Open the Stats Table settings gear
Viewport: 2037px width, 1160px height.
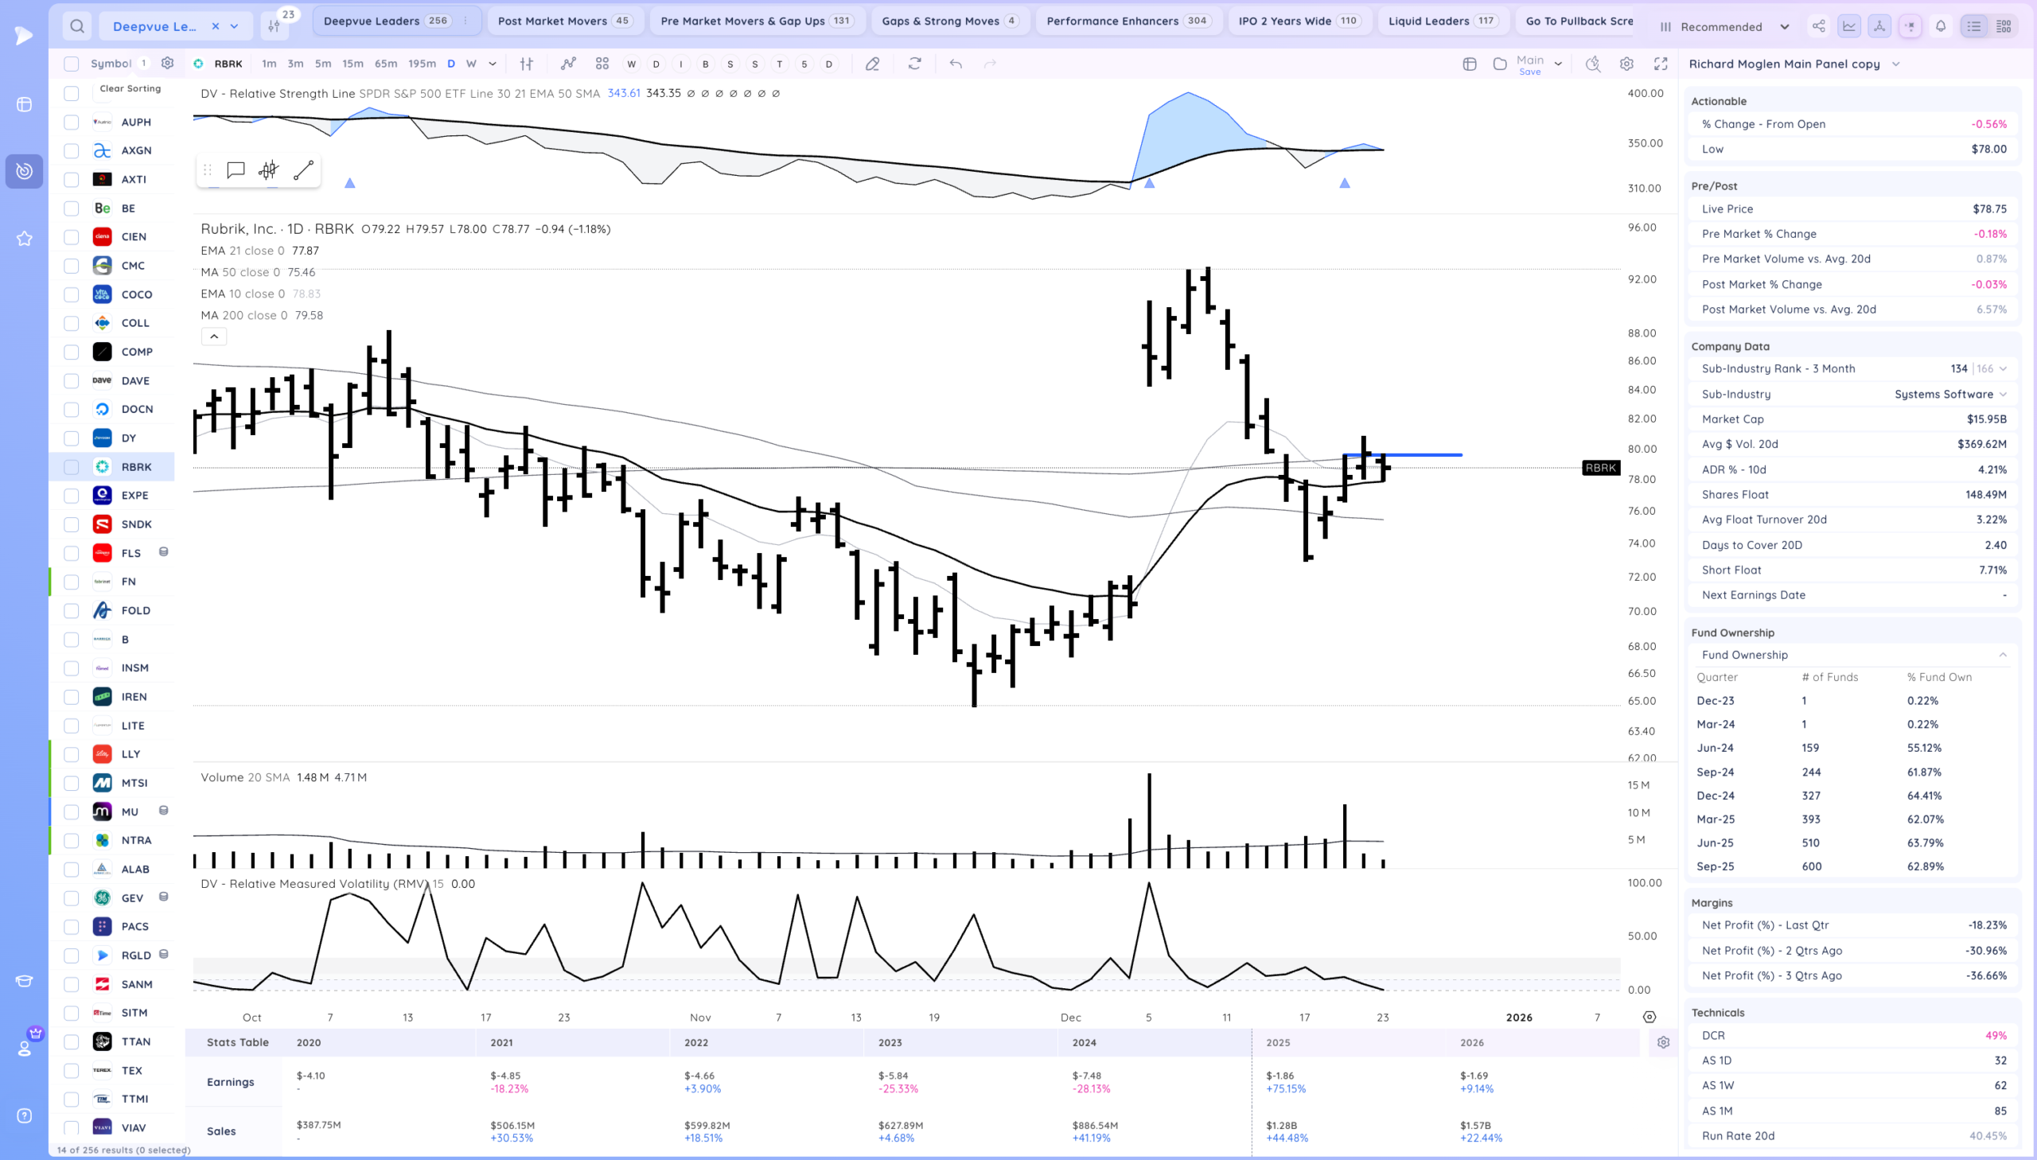[x=1663, y=1042]
